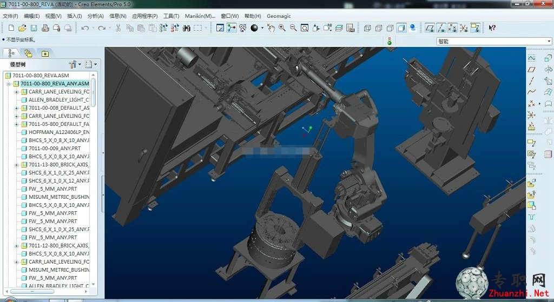Open the Manikin(M) menu
554x302 pixels.
tap(200, 16)
